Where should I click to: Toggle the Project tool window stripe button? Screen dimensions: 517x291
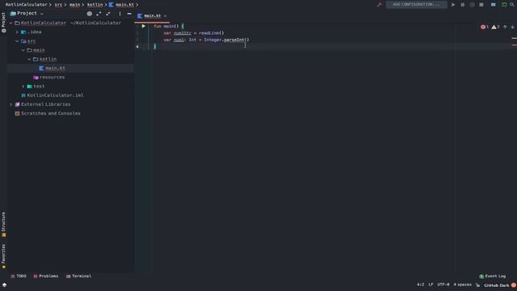[x=3, y=23]
